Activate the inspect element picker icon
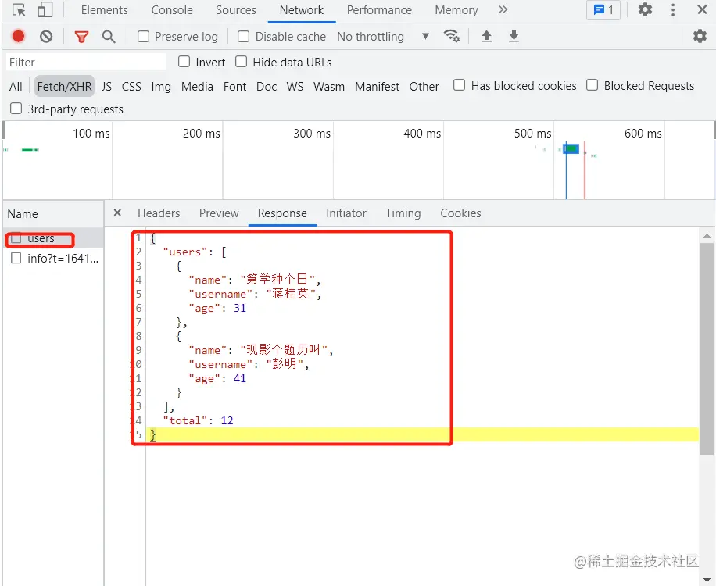 pos(19,9)
